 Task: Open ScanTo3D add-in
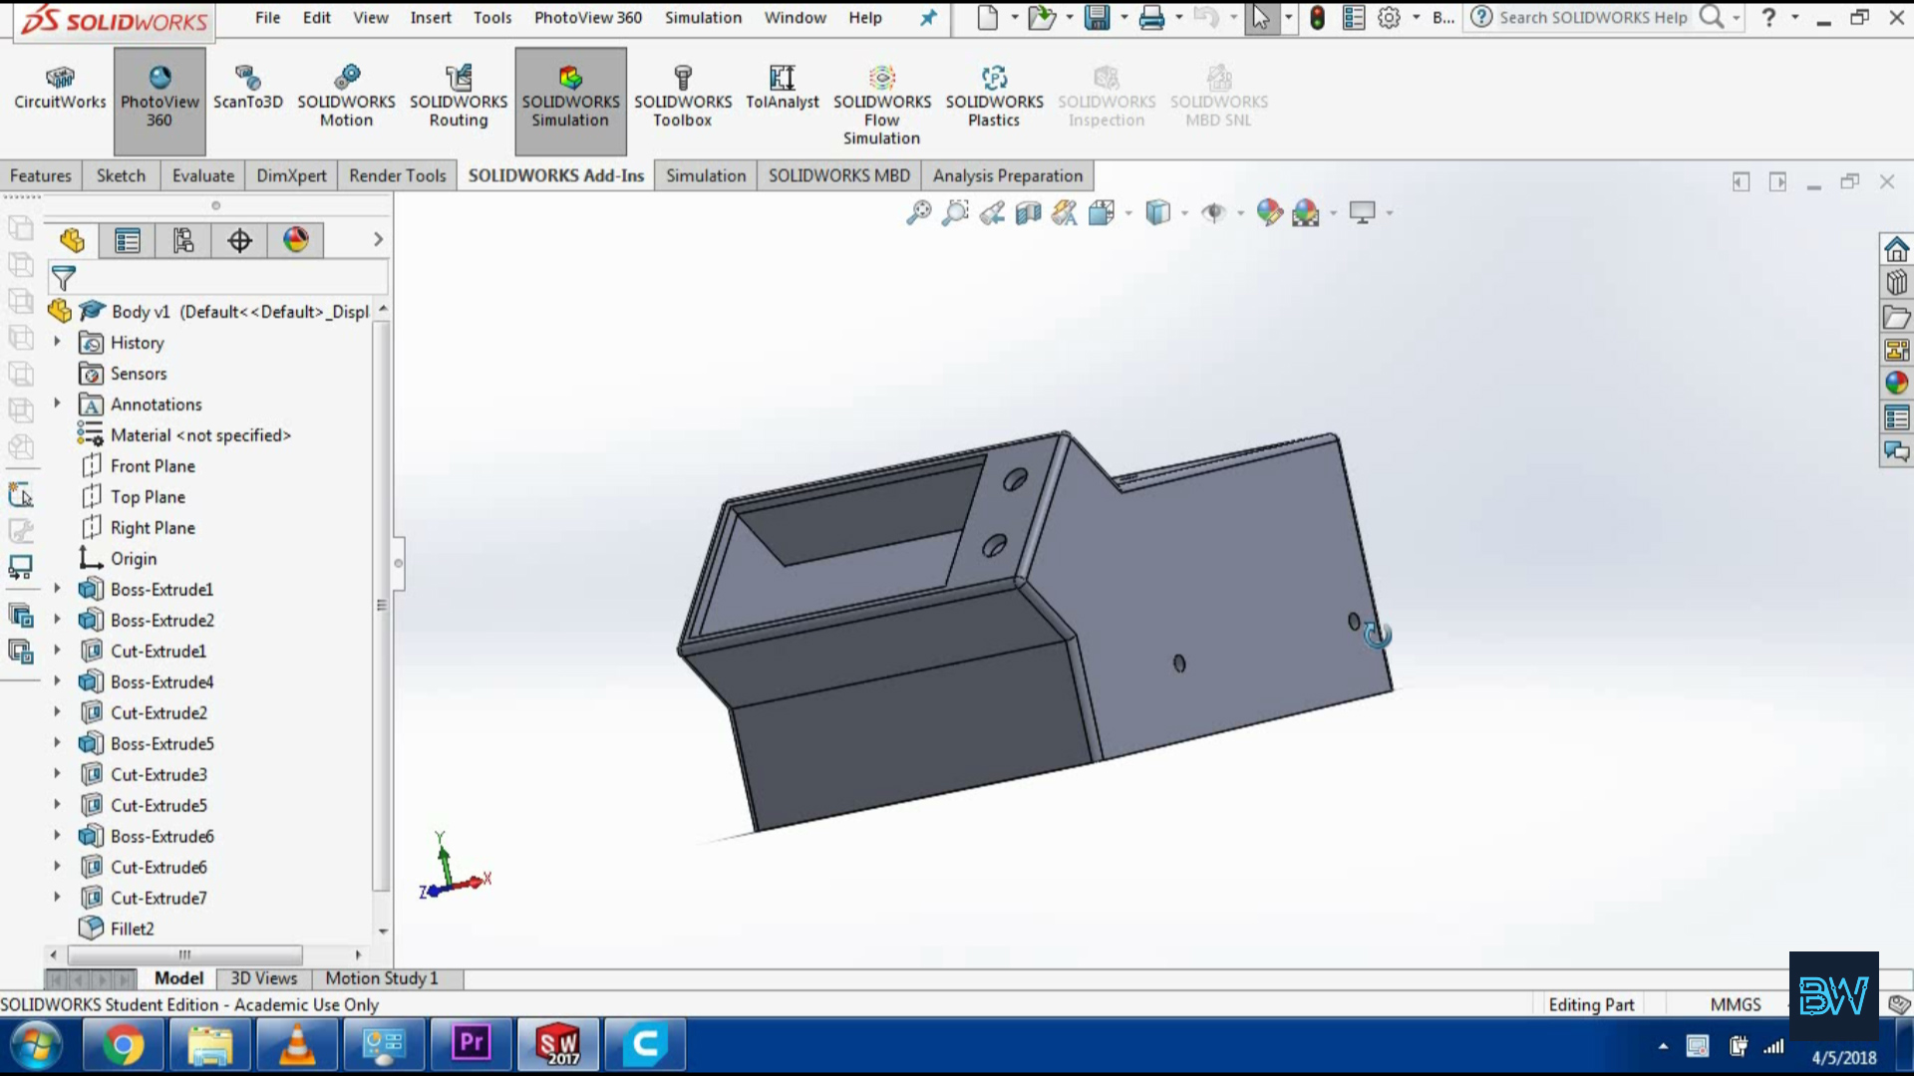(x=247, y=89)
